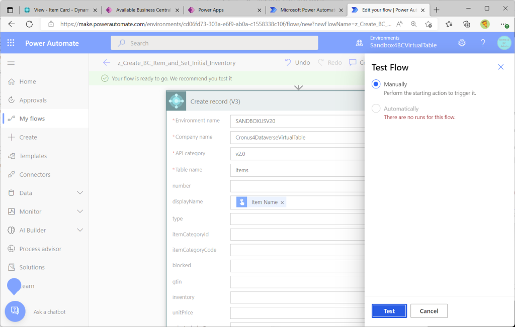Click the empty number input field
This screenshot has height=327, width=515.
pos(298,186)
